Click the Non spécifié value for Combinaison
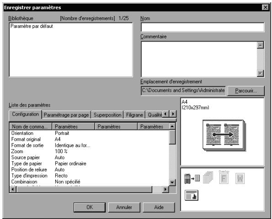 pos(68,182)
